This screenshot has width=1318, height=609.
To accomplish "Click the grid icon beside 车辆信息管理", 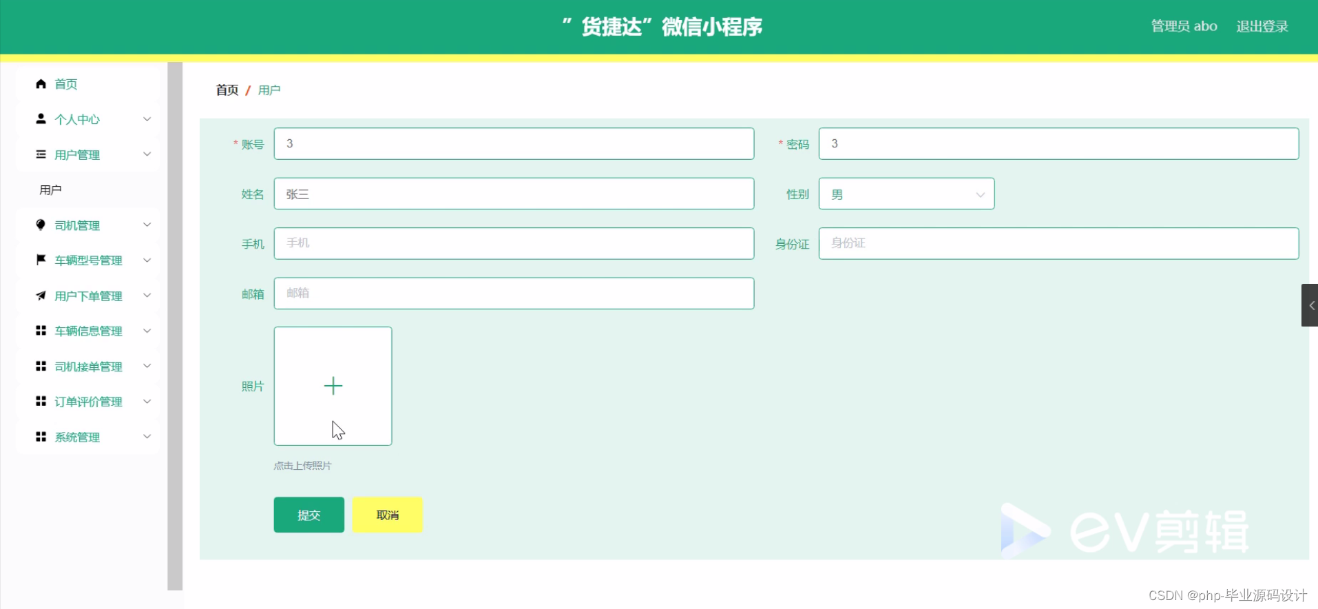I will click(x=41, y=331).
